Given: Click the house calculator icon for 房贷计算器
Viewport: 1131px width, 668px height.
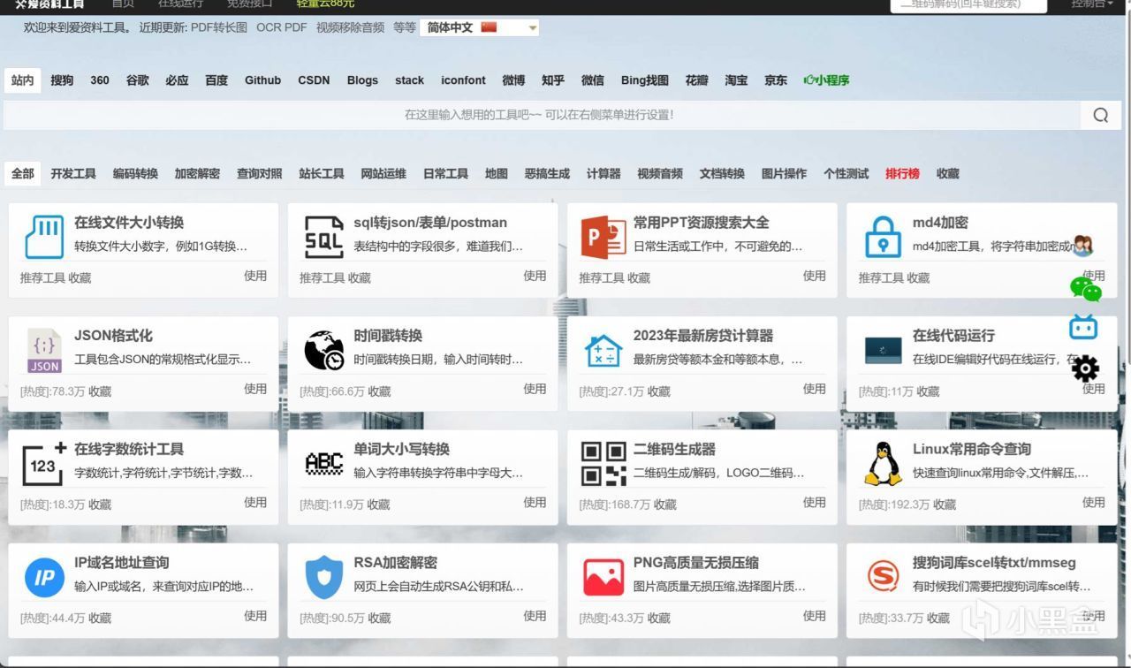Looking at the screenshot, I should tap(603, 350).
